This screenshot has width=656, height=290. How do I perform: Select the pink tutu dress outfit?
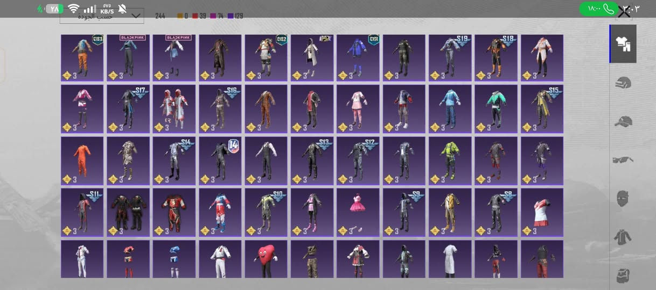point(358,212)
